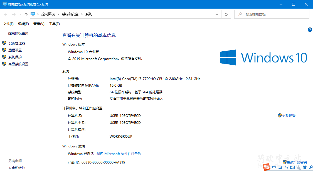Expand the chevron after the computer icon
The width and height of the screenshot is (313, 176).
(38, 14)
